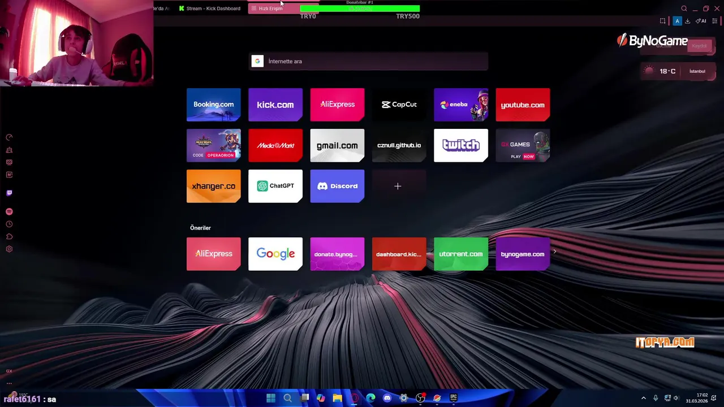724x407 pixels.
Task: Show more suggestions with right arrow
Action: click(554, 252)
